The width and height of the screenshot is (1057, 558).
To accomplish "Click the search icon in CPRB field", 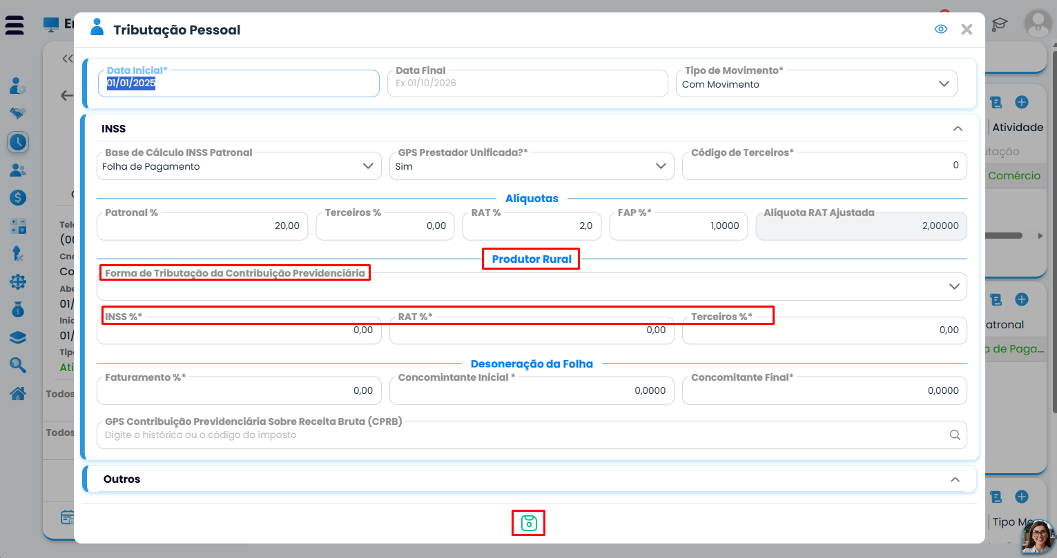I will pos(955,435).
